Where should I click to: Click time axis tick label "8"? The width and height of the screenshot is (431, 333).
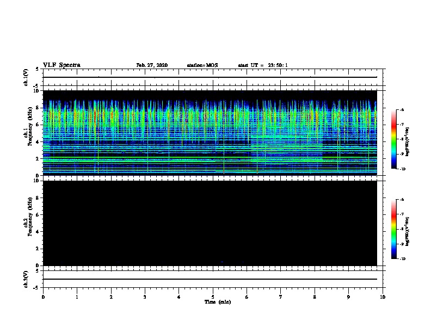pos(315,297)
